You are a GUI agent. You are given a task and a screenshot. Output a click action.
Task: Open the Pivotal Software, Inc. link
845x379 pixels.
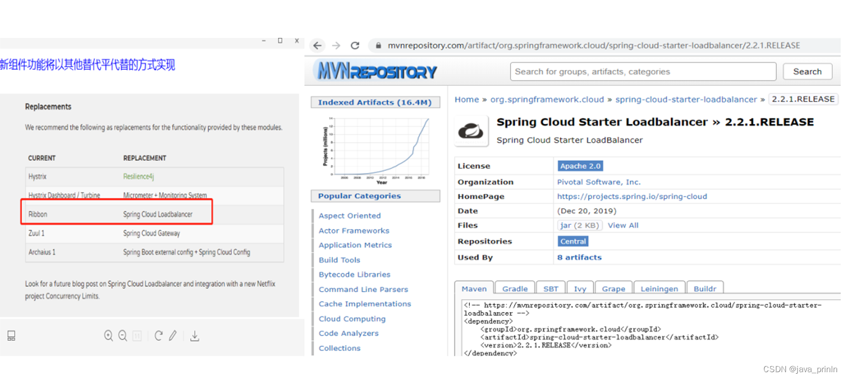599,182
